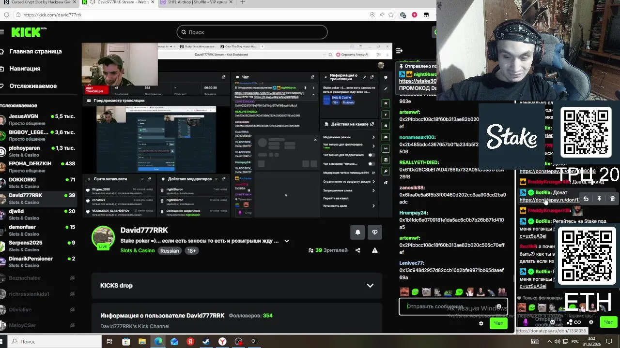This screenshot has width=620, height=348.
Task: Open BIGBOY_LEGE... followed channel
Action: [39, 135]
